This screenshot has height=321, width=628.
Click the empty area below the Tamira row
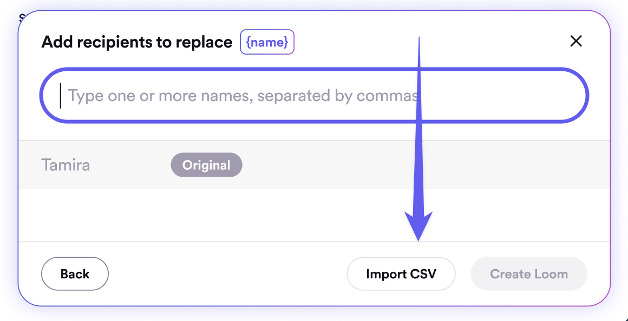[x=314, y=215]
